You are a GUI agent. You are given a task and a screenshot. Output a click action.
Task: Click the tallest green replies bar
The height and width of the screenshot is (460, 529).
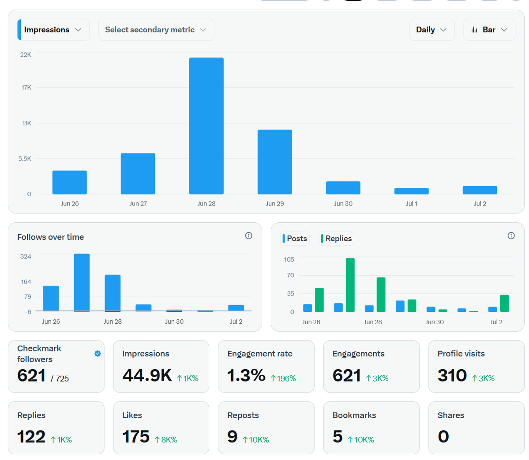(350, 285)
